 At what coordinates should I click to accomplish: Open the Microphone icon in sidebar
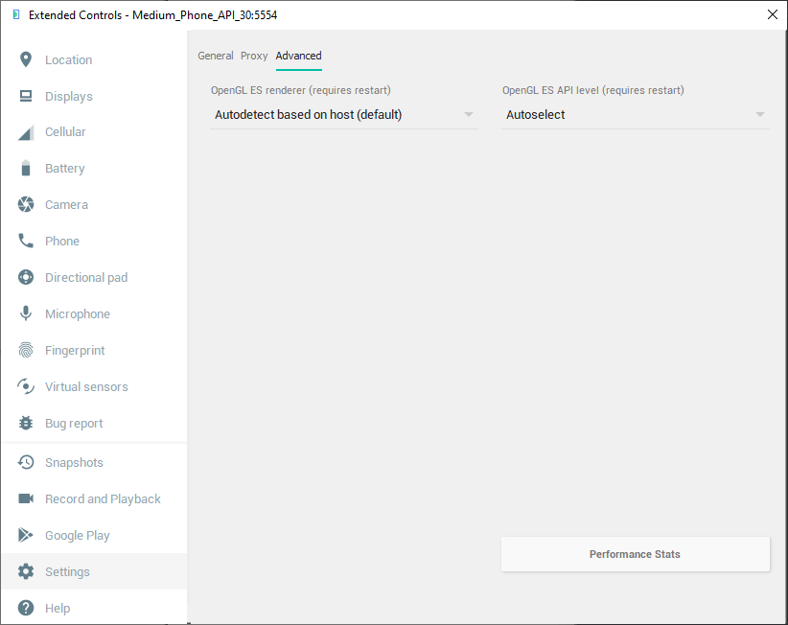(26, 313)
